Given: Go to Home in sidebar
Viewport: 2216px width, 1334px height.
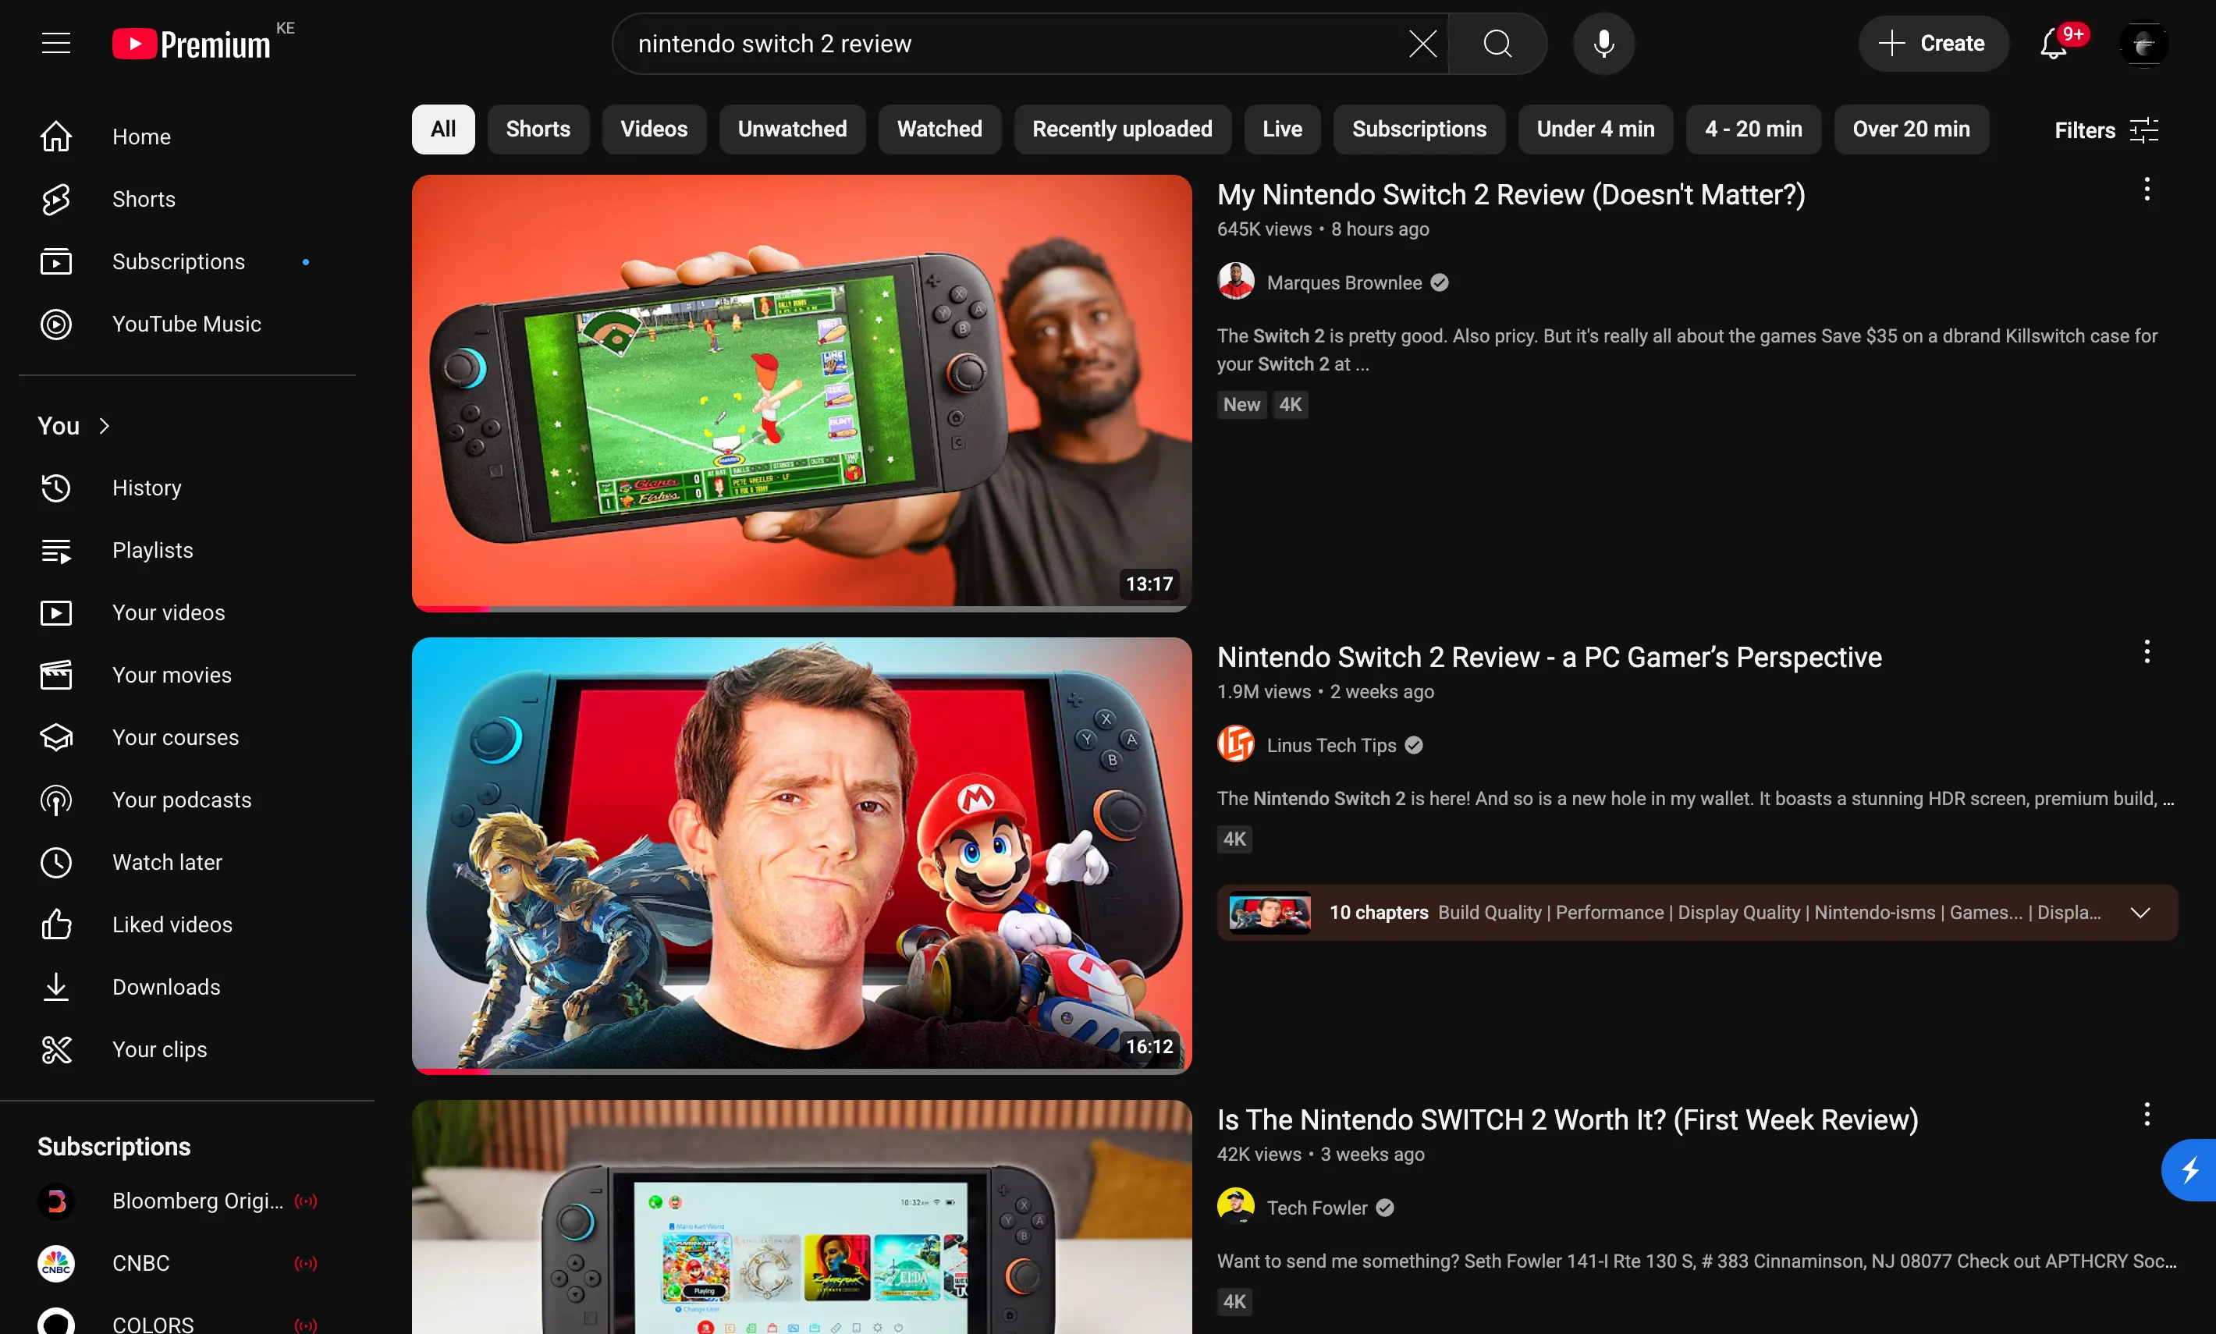Looking at the screenshot, I should (x=187, y=137).
